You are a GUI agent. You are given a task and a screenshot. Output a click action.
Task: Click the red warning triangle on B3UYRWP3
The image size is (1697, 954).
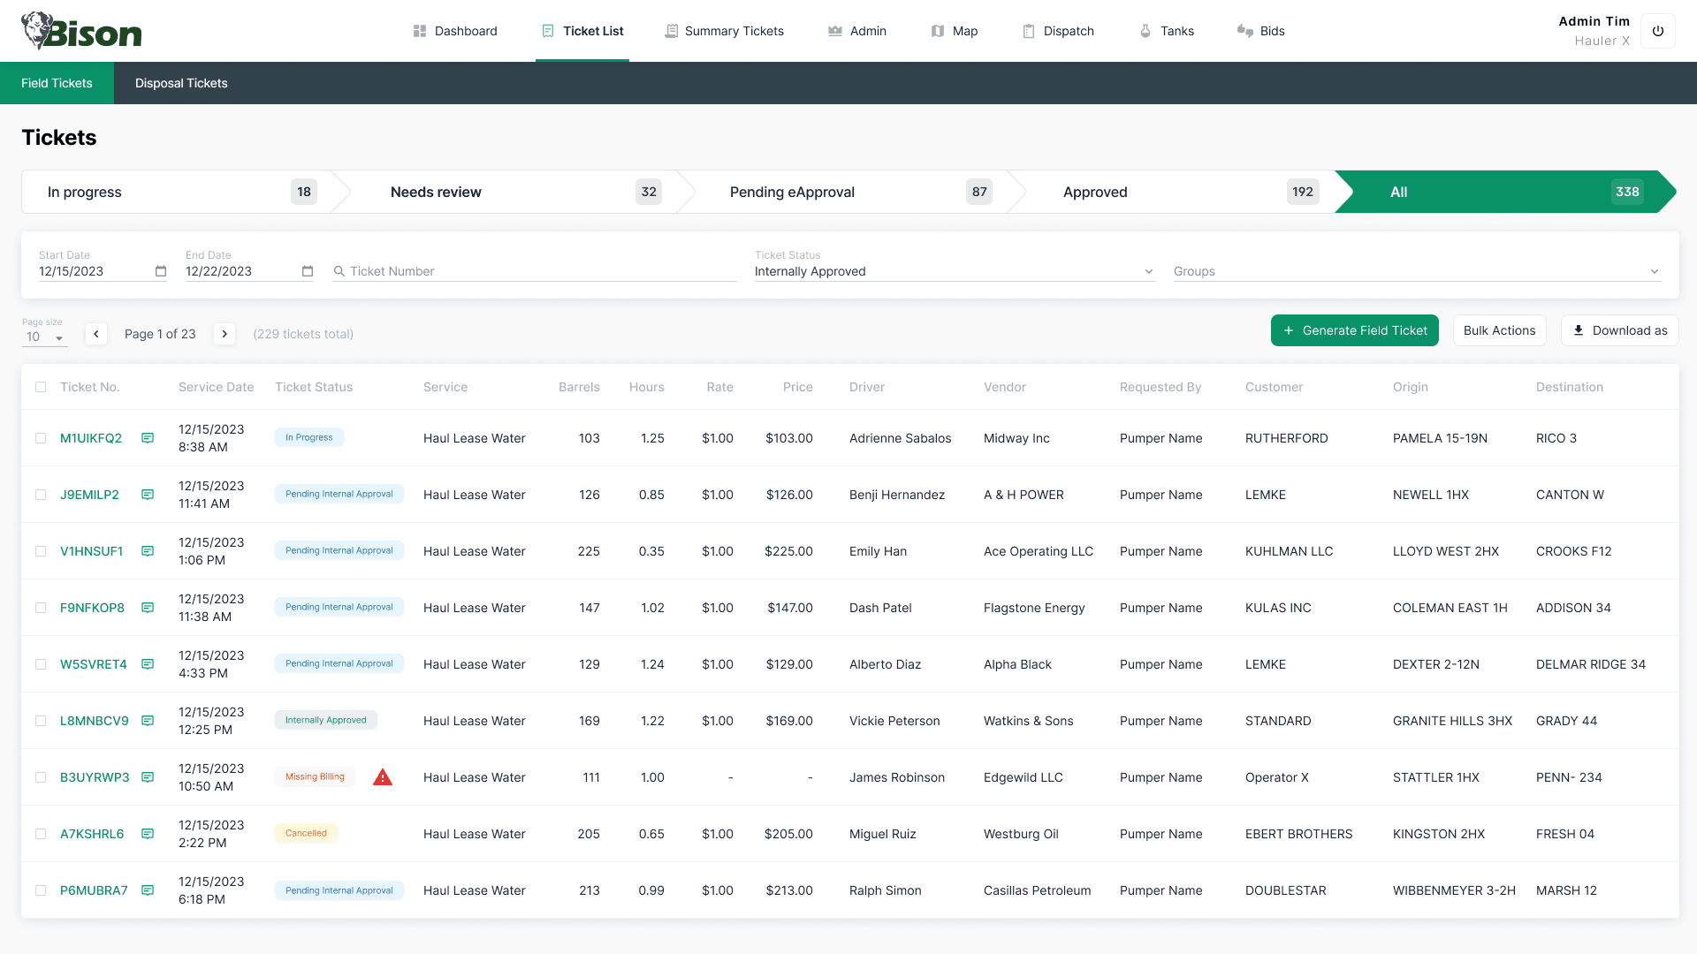(x=383, y=777)
